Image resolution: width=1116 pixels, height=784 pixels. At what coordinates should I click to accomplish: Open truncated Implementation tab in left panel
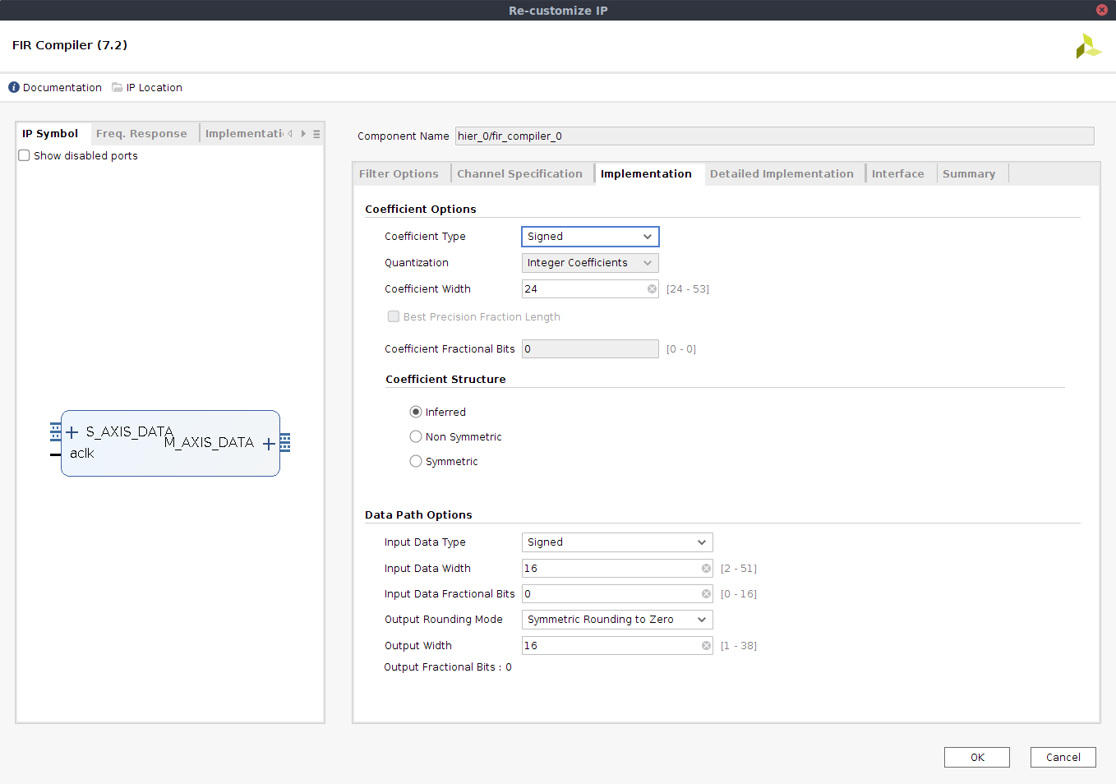click(243, 134)
